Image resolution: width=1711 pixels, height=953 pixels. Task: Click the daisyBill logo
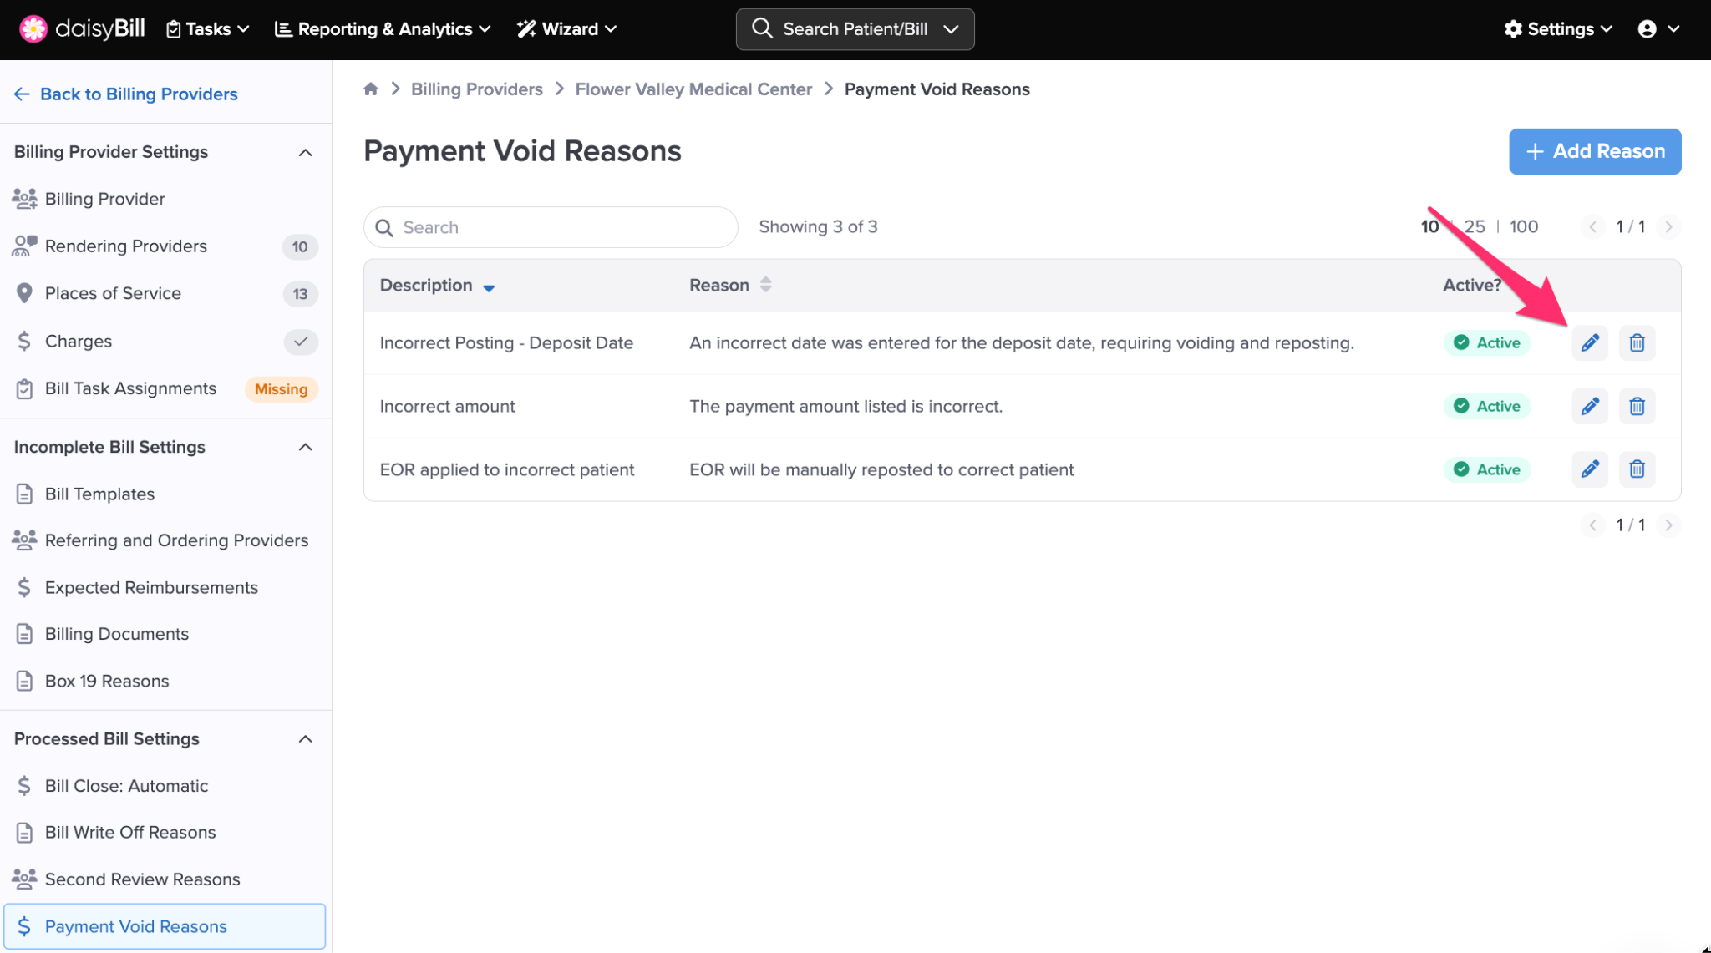[x=83, y=29]
